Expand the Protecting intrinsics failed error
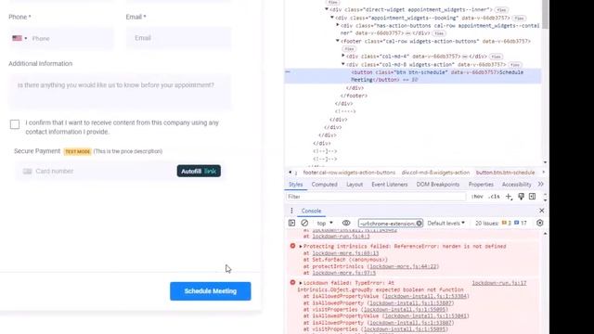This screenshot has width=594, height=334. pos(301,246)
